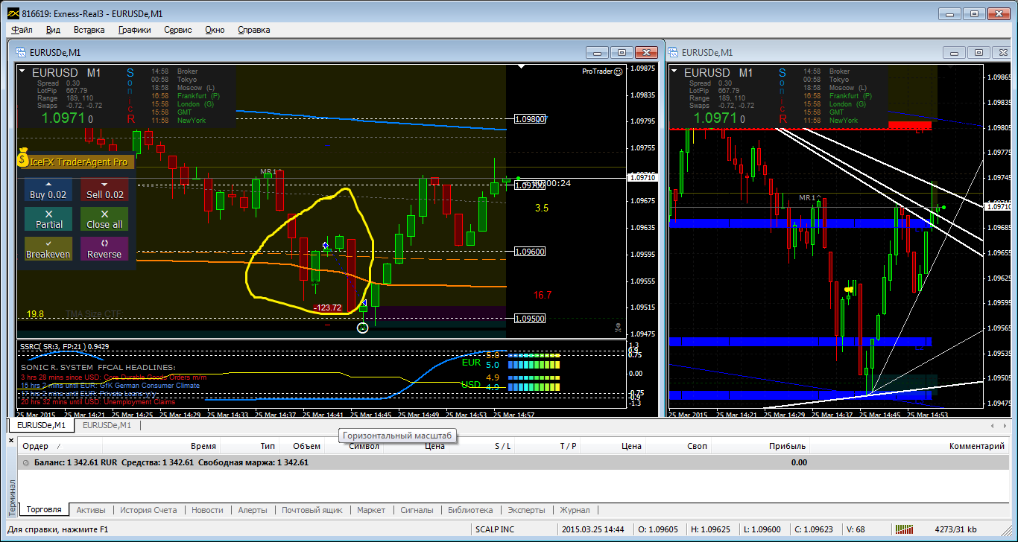Screen dimensions: 1018x542
Task: Click the 1.09600 price line label
Action: 530,252
